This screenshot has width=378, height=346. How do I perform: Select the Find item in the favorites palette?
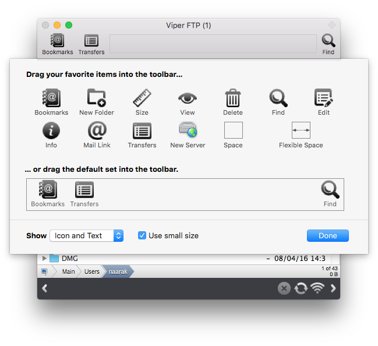click(278, 102)
